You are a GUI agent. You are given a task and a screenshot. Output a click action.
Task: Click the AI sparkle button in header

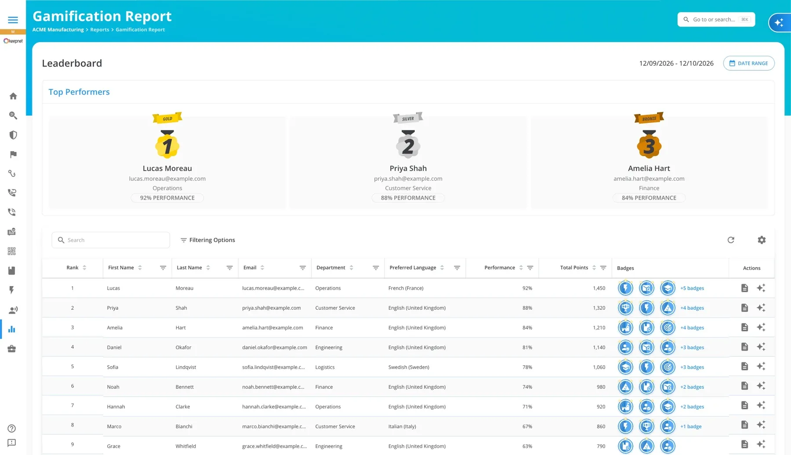tap(779, 22)
